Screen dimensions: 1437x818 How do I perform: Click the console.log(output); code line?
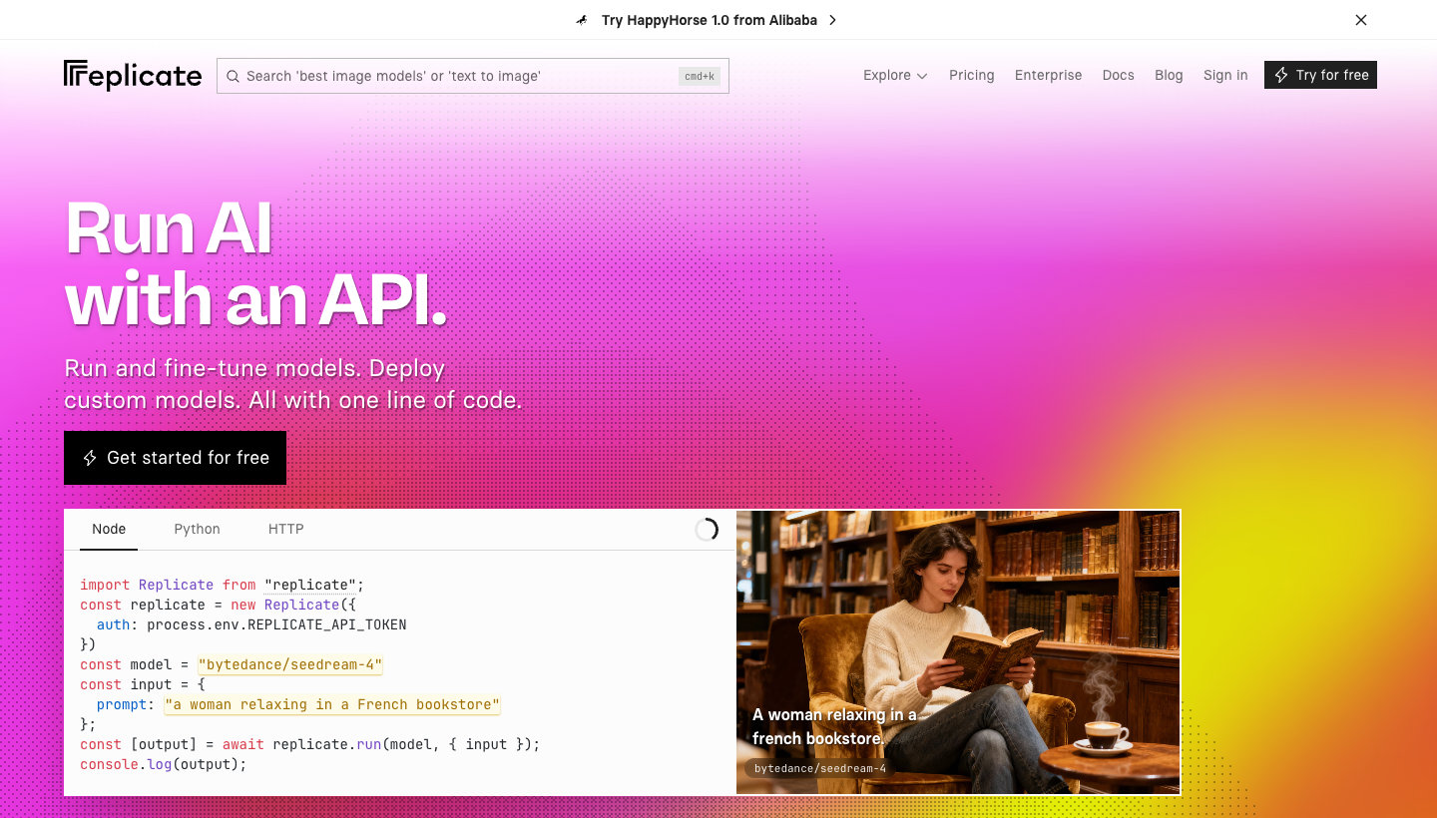tap(163, 764)
